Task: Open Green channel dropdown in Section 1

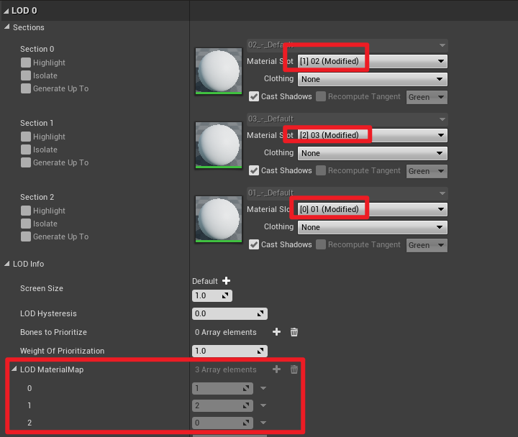Action: [x=427, y=171]
